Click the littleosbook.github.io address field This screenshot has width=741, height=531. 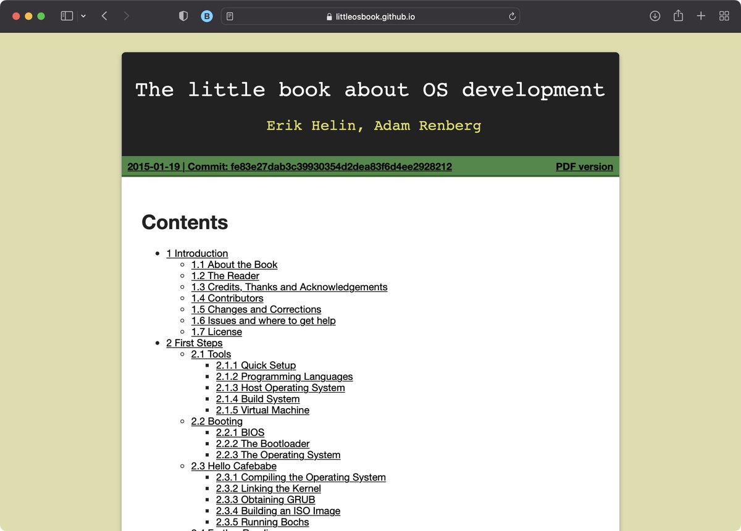pos(371,17)
